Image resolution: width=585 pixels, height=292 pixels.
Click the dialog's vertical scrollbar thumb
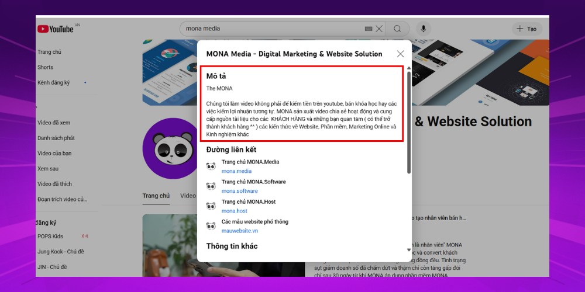point(409,122)
